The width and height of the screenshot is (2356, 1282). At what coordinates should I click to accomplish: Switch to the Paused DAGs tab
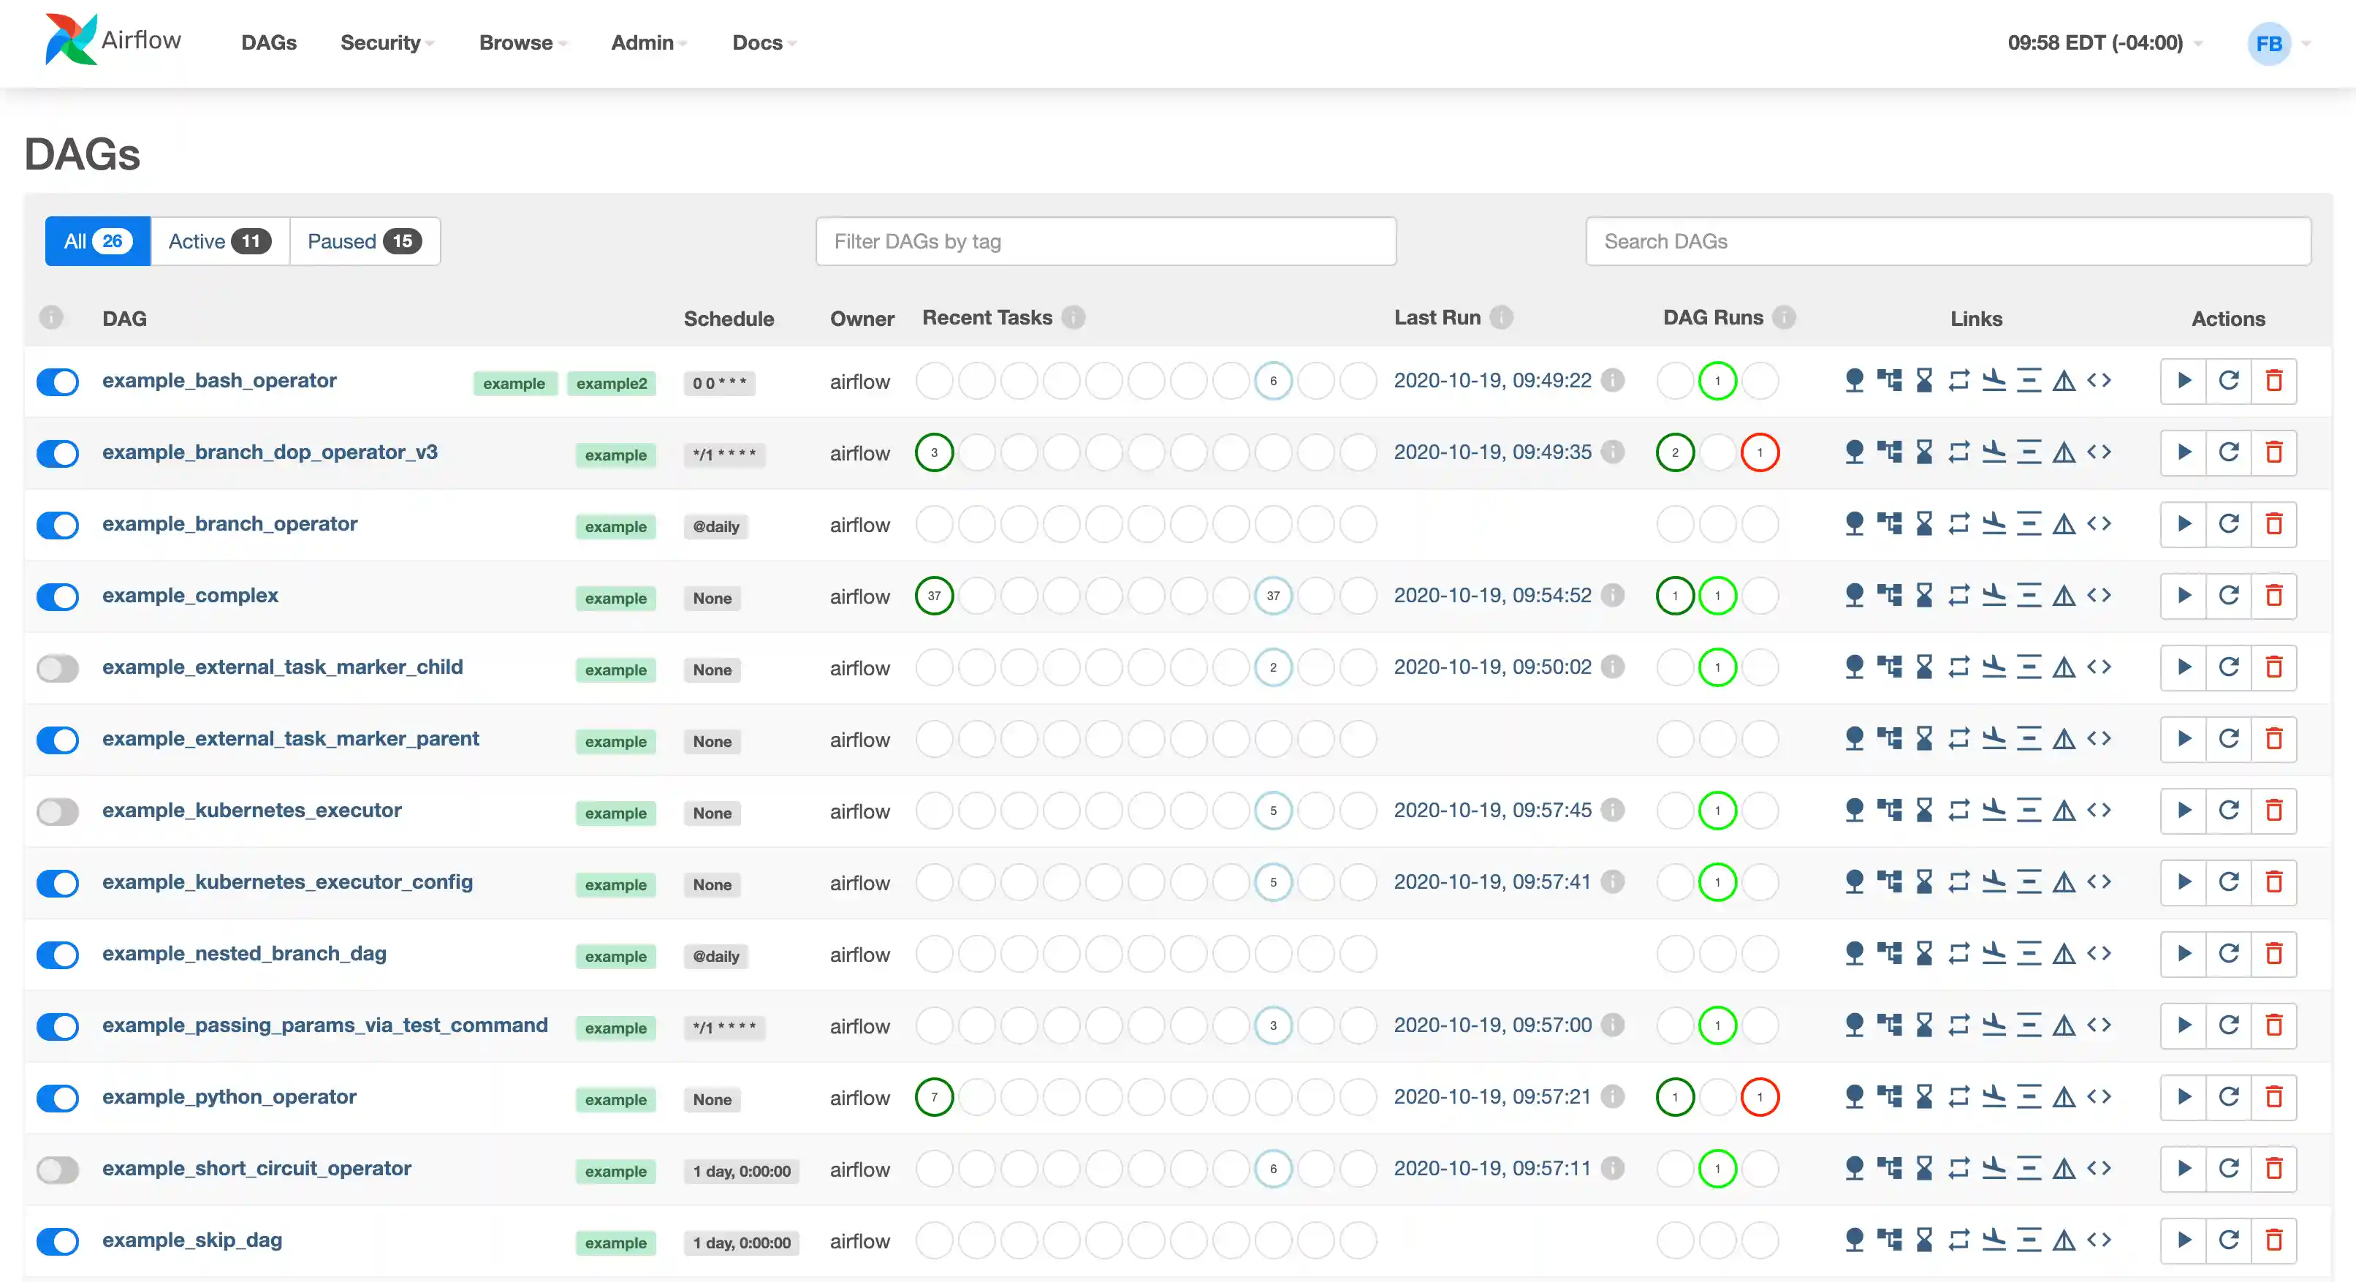pos(364,242)
